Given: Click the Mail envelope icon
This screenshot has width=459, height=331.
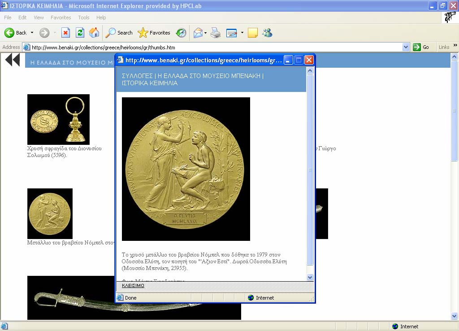Looking at the screenshot, I should [x=198, y=32].
